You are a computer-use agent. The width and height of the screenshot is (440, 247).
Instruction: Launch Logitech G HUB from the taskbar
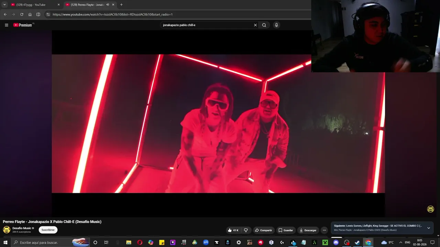pyautogui.click(x=282, y=243)
